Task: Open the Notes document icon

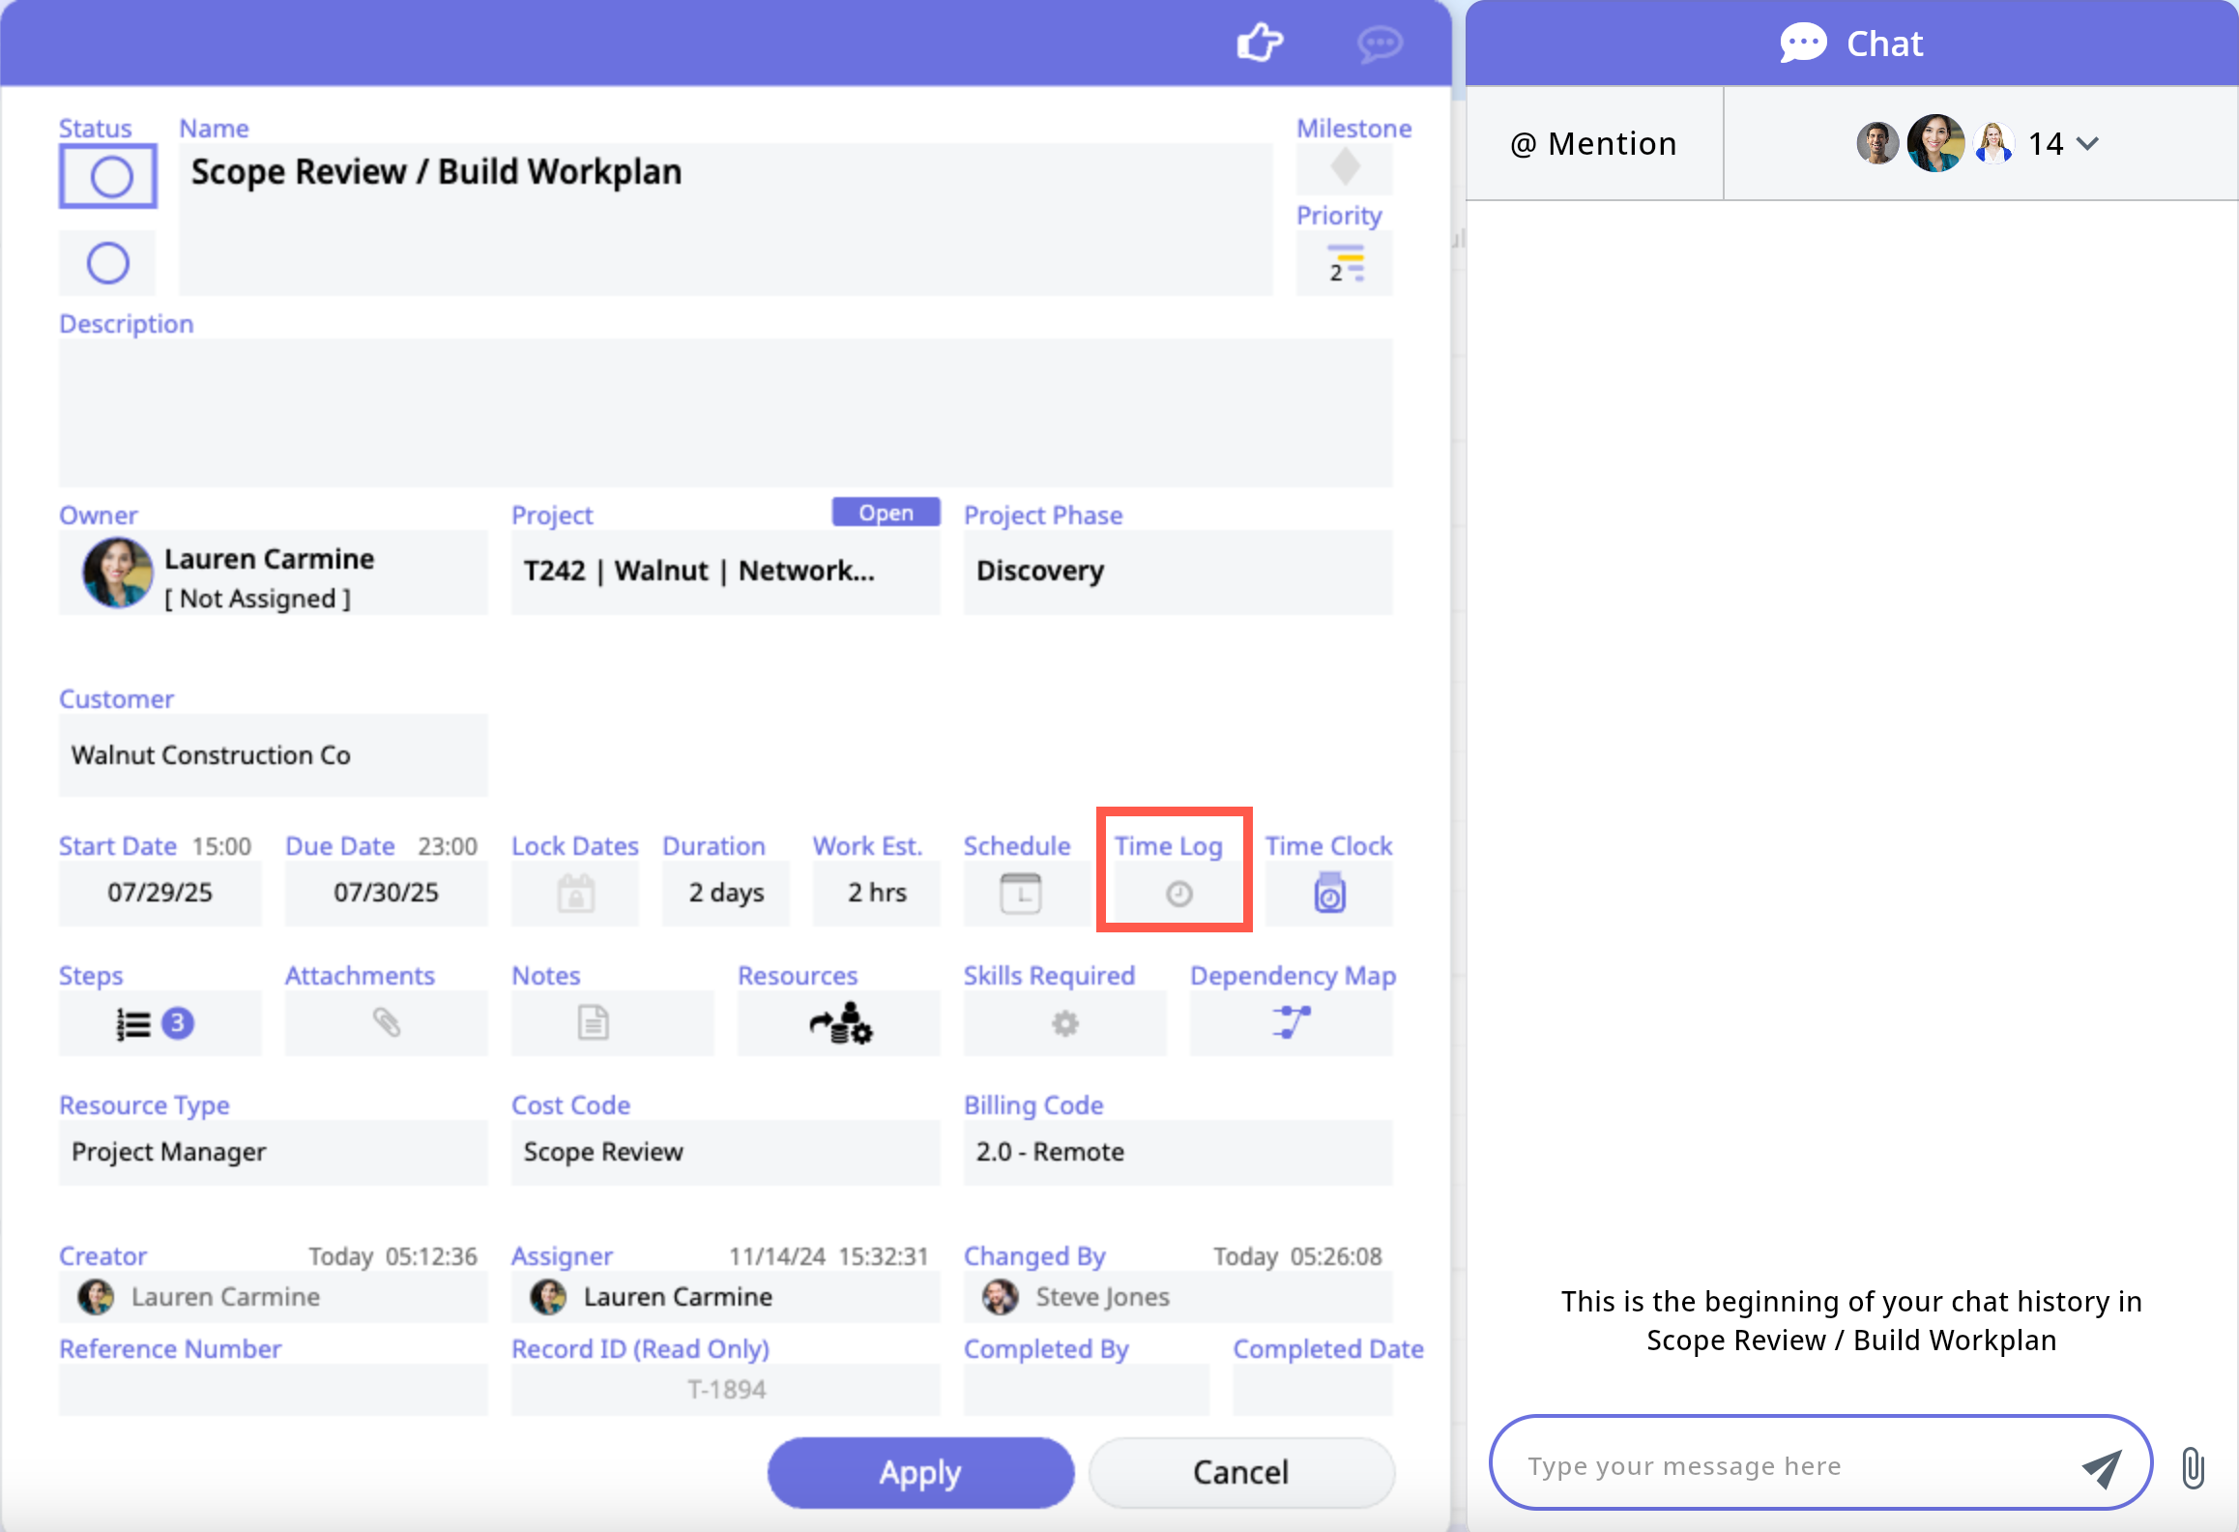Action: pyautogui.click(x=593, y=1023)
